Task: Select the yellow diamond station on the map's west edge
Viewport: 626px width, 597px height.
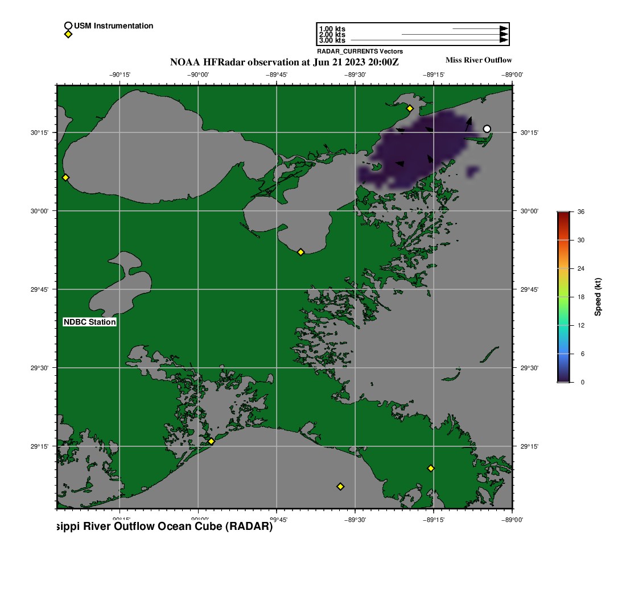Action: pyautogui.click(x=65, y=177)
